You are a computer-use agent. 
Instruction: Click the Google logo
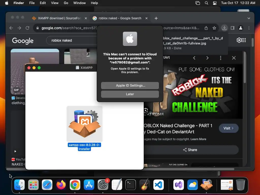point(23,41)
